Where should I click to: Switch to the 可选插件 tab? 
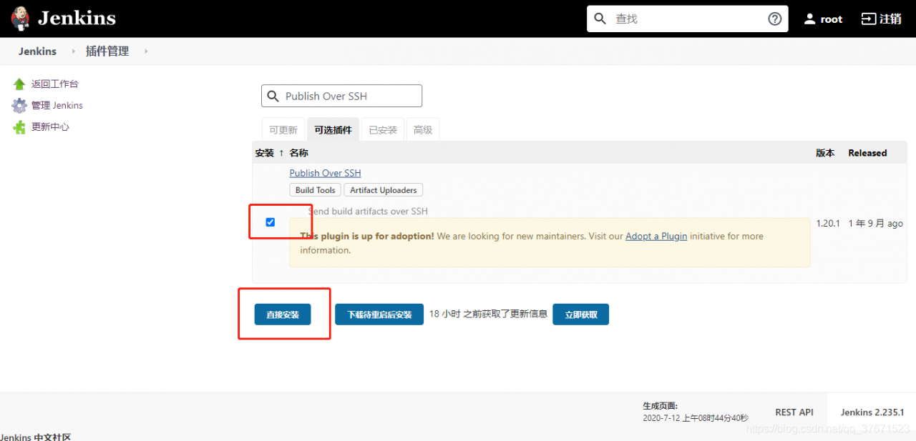[333, 130]
